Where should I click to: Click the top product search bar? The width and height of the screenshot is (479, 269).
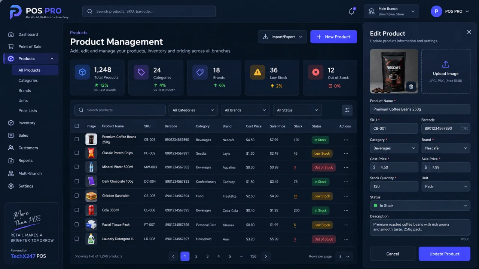pos(149,11)
